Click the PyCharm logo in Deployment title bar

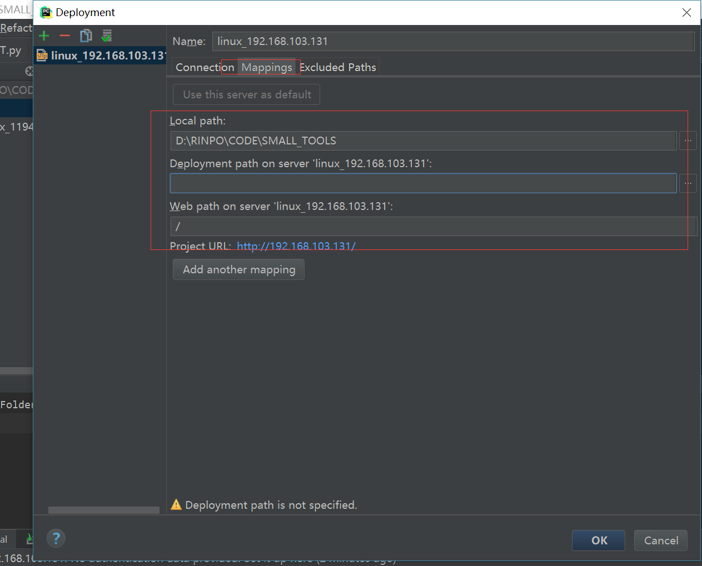[x=46, y=12]
